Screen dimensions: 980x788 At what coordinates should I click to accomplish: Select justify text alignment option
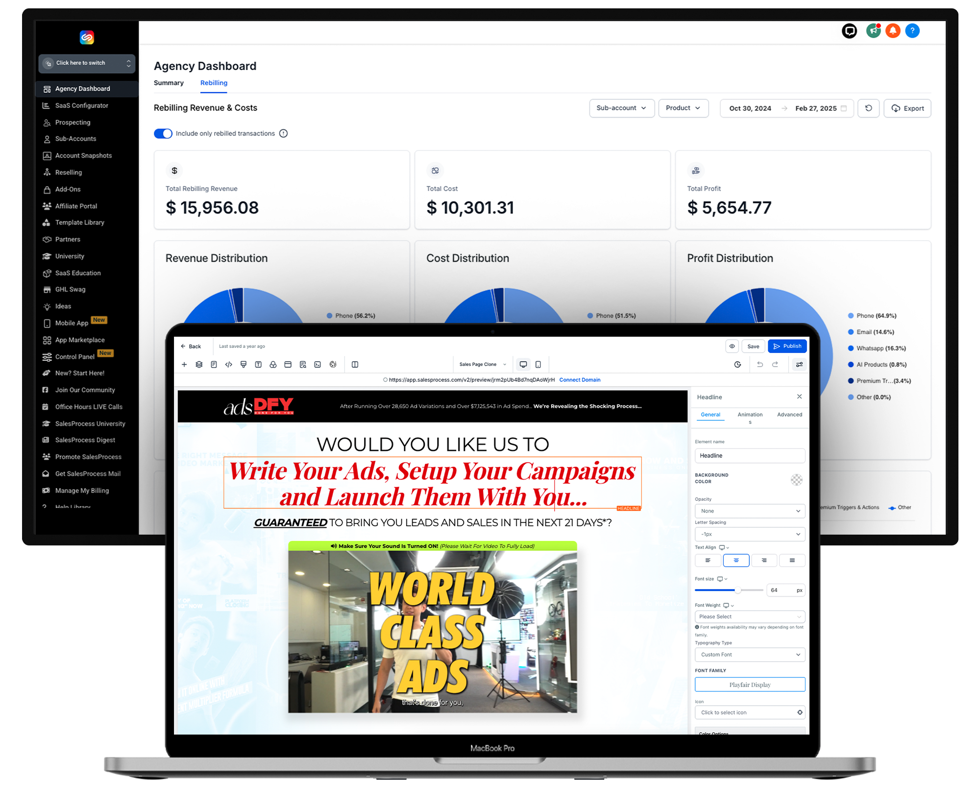pyautogui.click(x=792, y=560)
